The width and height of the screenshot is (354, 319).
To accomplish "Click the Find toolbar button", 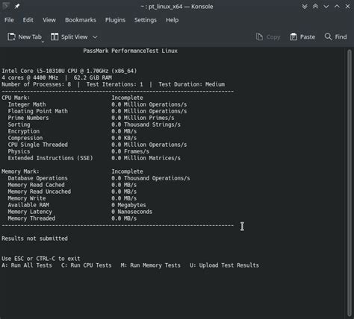I will (x=336, y=37).
